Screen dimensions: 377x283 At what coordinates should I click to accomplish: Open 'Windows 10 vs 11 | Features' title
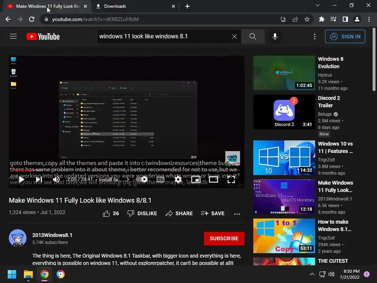click(x=335, y=147)
